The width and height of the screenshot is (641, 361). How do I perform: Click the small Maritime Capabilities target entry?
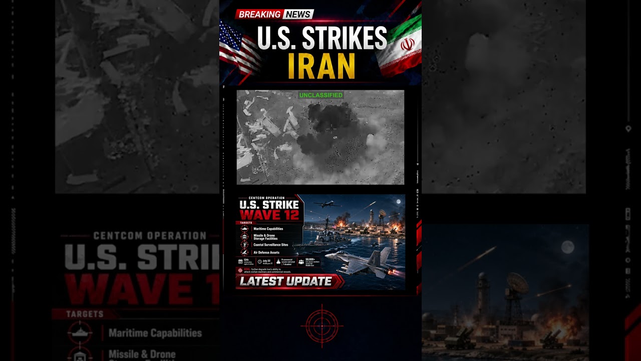click(x=268, y=229)
